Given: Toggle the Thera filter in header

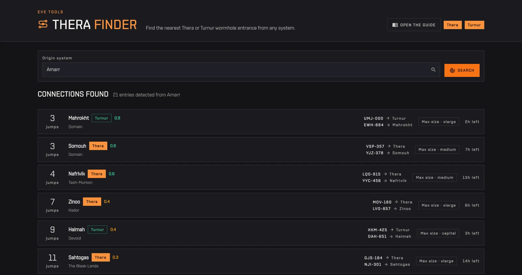Looking at the screenshot, I should click(x=453, y=25).
